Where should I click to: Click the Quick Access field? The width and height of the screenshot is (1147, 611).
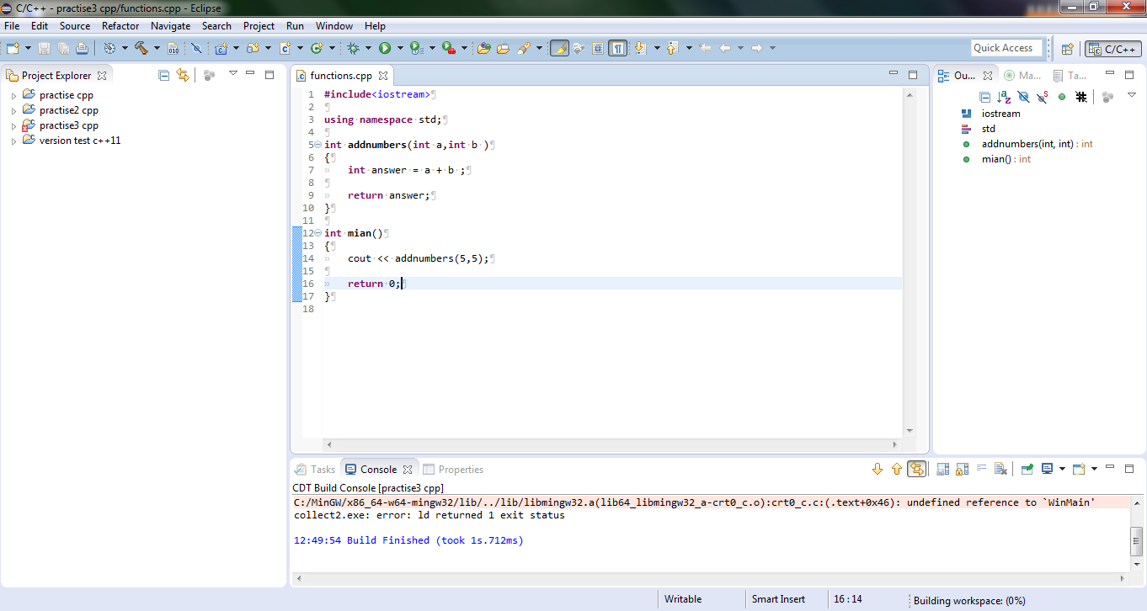pyautogui.click(x=1007, y=48)
